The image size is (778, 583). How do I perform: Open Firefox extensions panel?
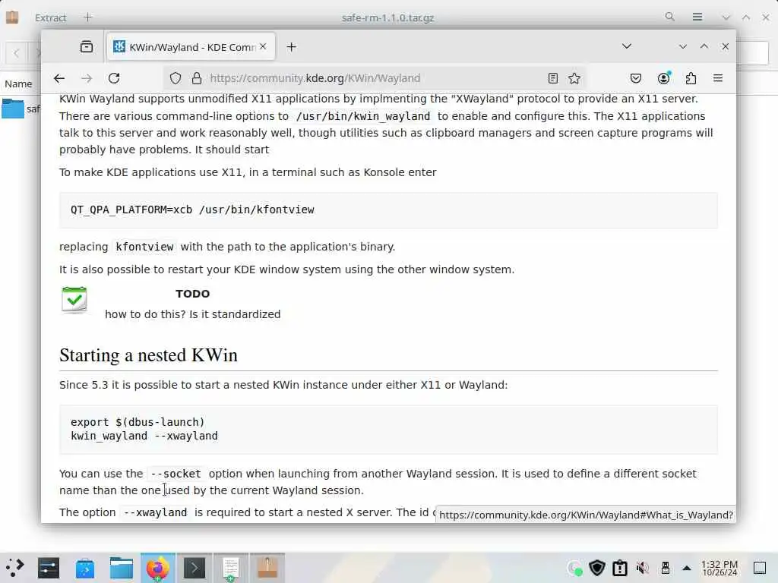pyautogui.click(x=691, y=78)
